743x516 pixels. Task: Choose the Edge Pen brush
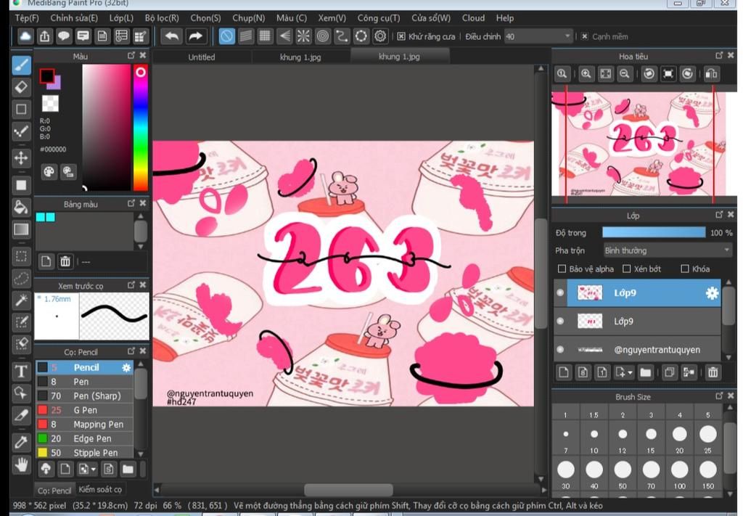click(x=85, y=438)
